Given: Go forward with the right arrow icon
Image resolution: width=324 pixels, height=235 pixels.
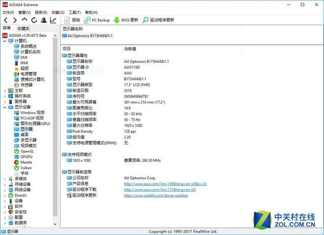Looking at the screenshot, I should click(15, 20).
